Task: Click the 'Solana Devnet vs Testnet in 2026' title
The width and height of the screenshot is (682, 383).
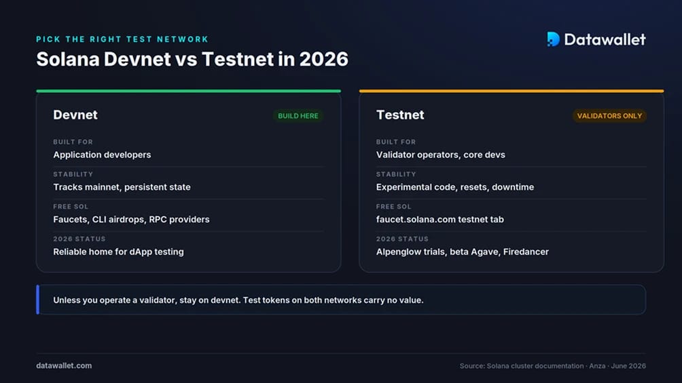Action: (192, 59)
